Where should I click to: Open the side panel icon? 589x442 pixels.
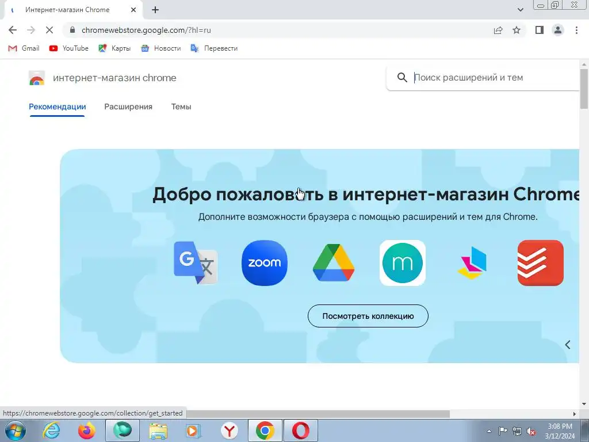coord(540,30)
